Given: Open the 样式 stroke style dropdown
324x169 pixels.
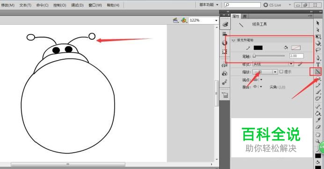Looking at the screenshot, I should [273, 64].
